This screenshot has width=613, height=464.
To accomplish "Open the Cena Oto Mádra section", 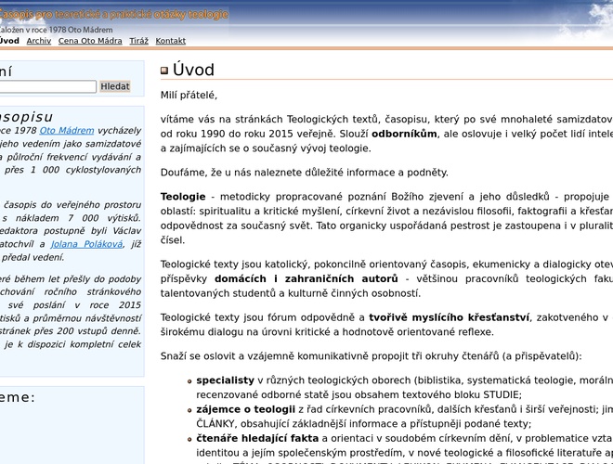I will pyautogui.click(x=90, y=41).
